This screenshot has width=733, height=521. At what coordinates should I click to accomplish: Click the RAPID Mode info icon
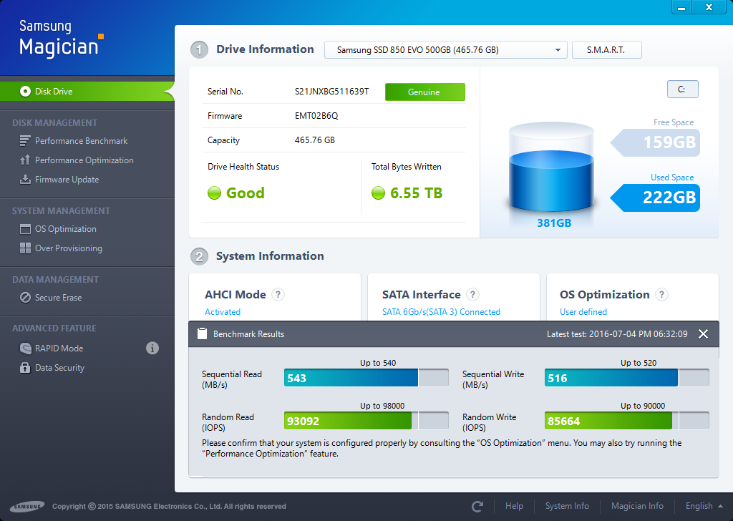[152, 349]
